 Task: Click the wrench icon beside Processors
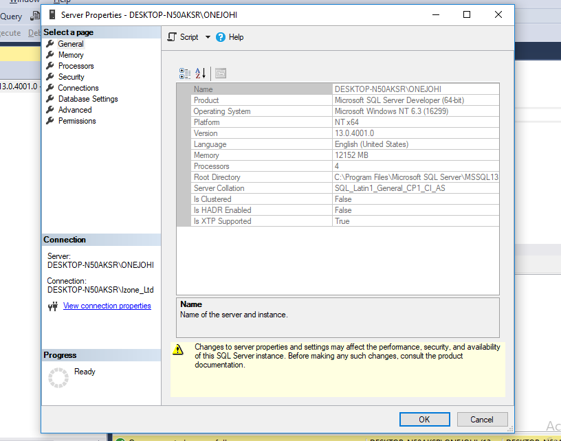pyautogui.click(x=50, y=66)
